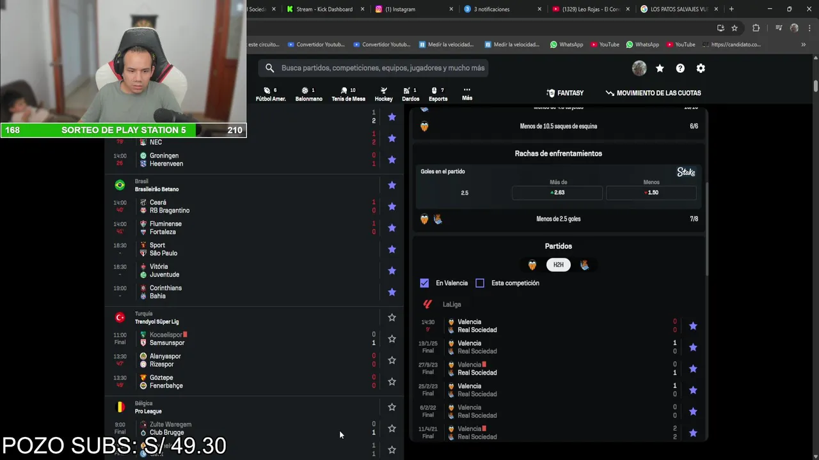Screen dimensions: 819x460
Task: Check the En Valencia checkbox
Action: coord(424,283)
